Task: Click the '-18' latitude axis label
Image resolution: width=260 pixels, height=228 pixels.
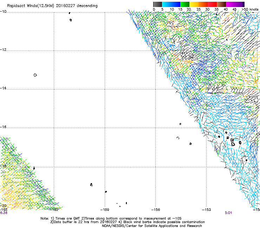Action: 3,166
